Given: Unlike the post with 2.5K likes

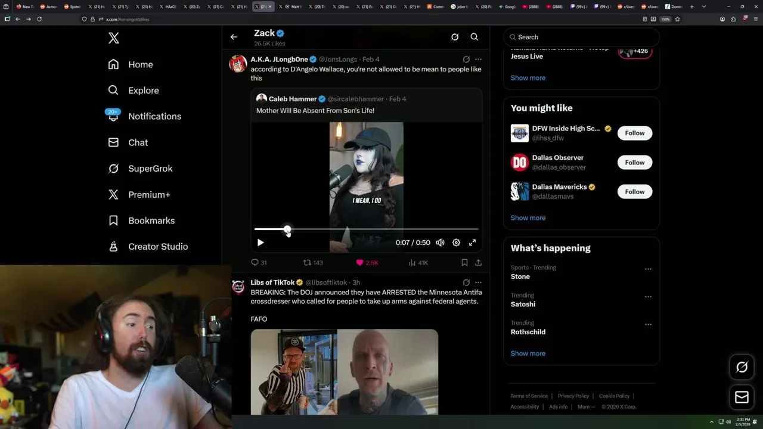Looking at the screenshot, I should click(x=367, y=263).
